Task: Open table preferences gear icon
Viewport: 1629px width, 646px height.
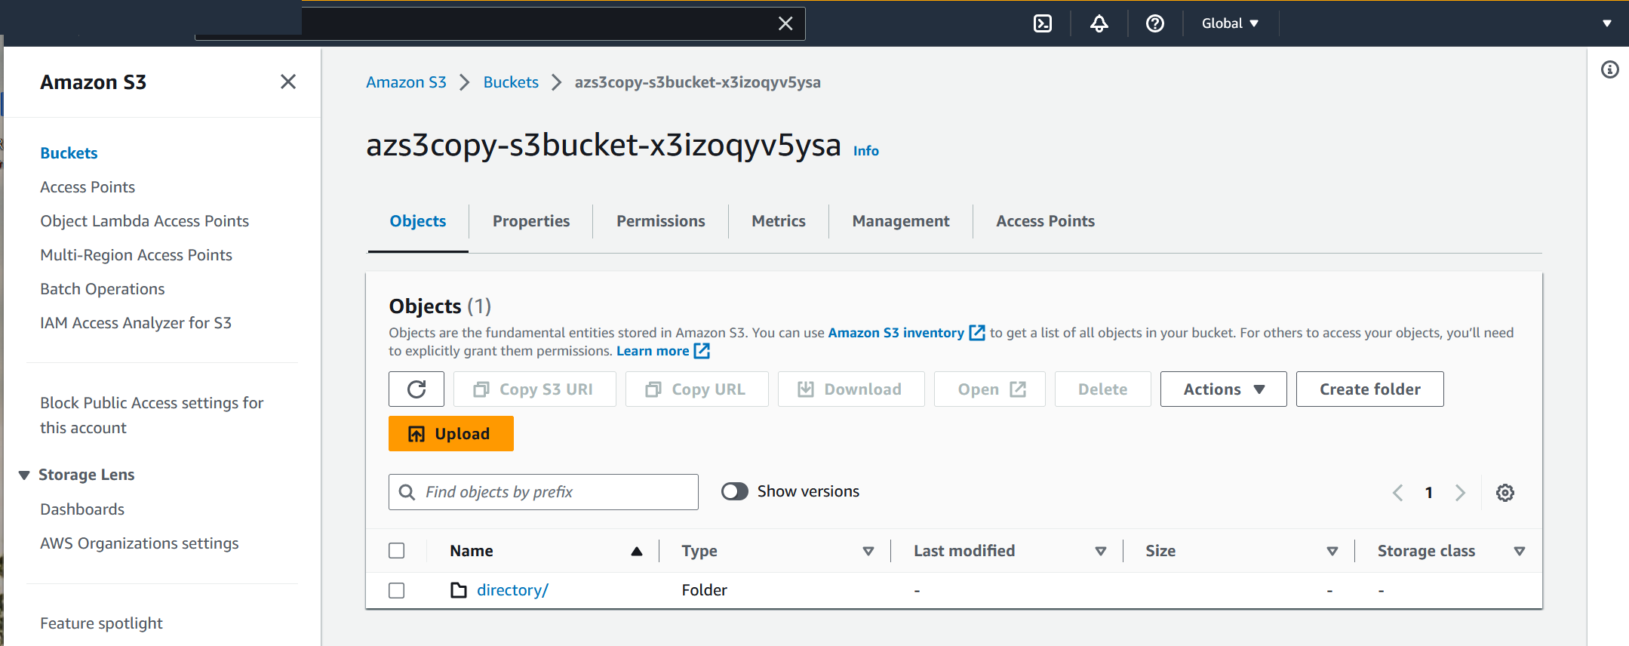Action: (x=1505, y=493)
